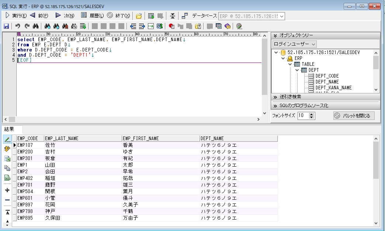This screenshot has height=231, width=385.
Task: Add a new row using the plus icon
Action: [x=8, y=190]
